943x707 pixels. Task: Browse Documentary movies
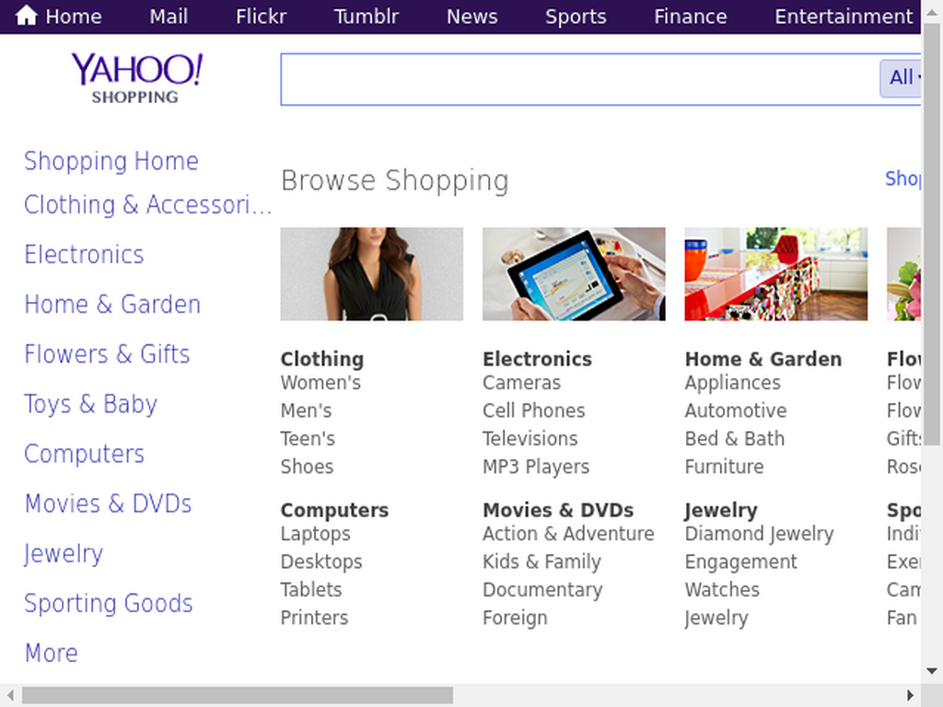pyautogui.click(x=542, y=590)
